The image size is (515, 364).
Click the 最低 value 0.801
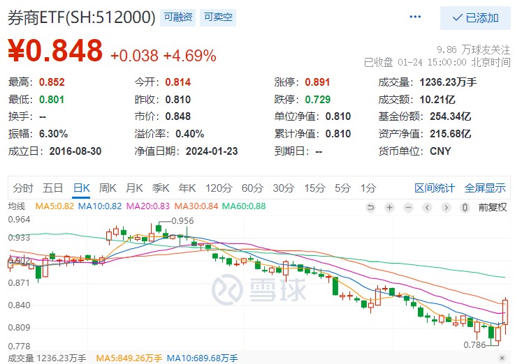pos(52,99)
